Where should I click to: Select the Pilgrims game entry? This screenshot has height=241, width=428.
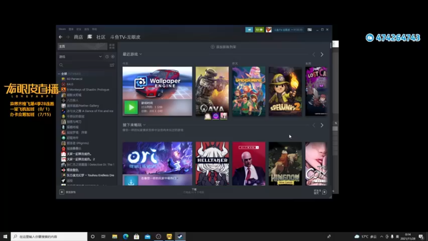(78, 143)
